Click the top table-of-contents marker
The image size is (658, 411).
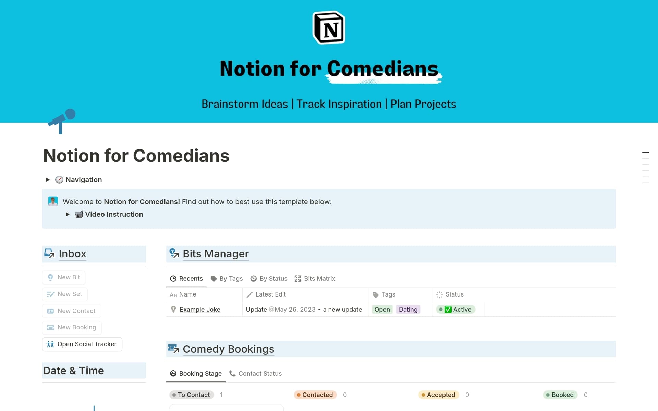point(645,152)
